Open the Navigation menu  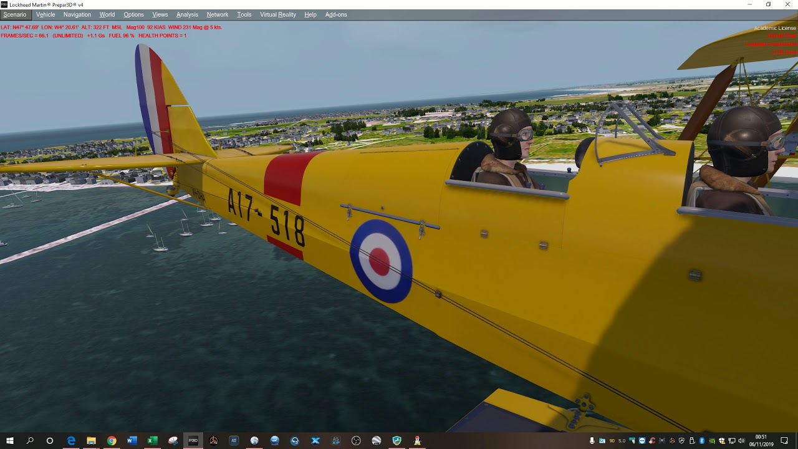[x=77, y=14]
